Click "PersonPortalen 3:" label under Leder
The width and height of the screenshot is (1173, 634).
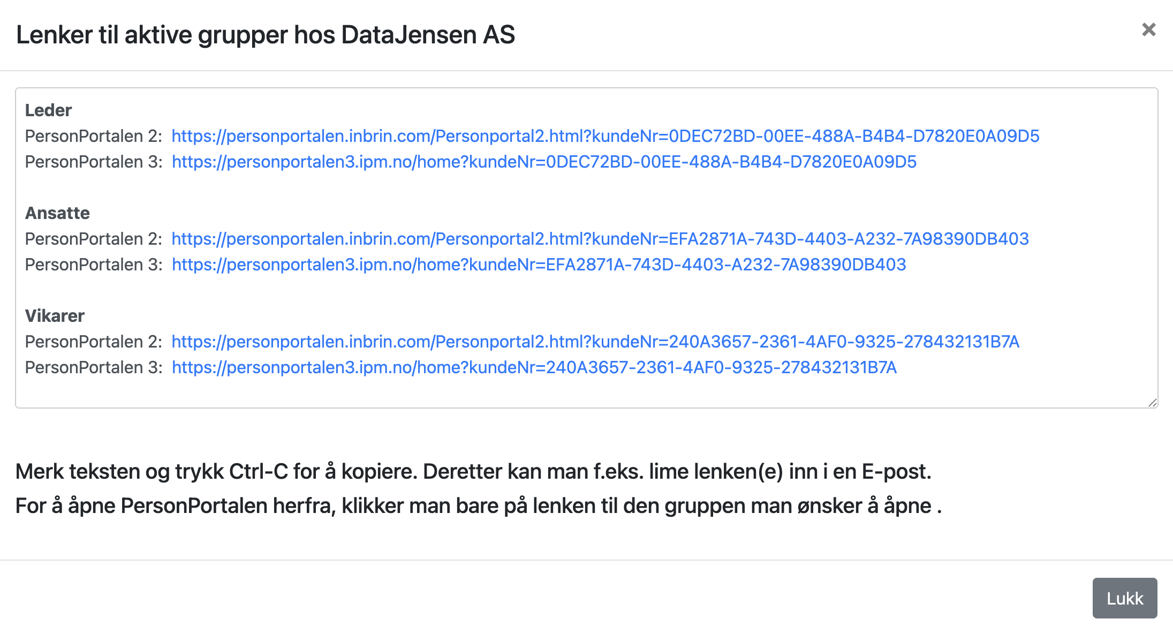tap(94, 162)
